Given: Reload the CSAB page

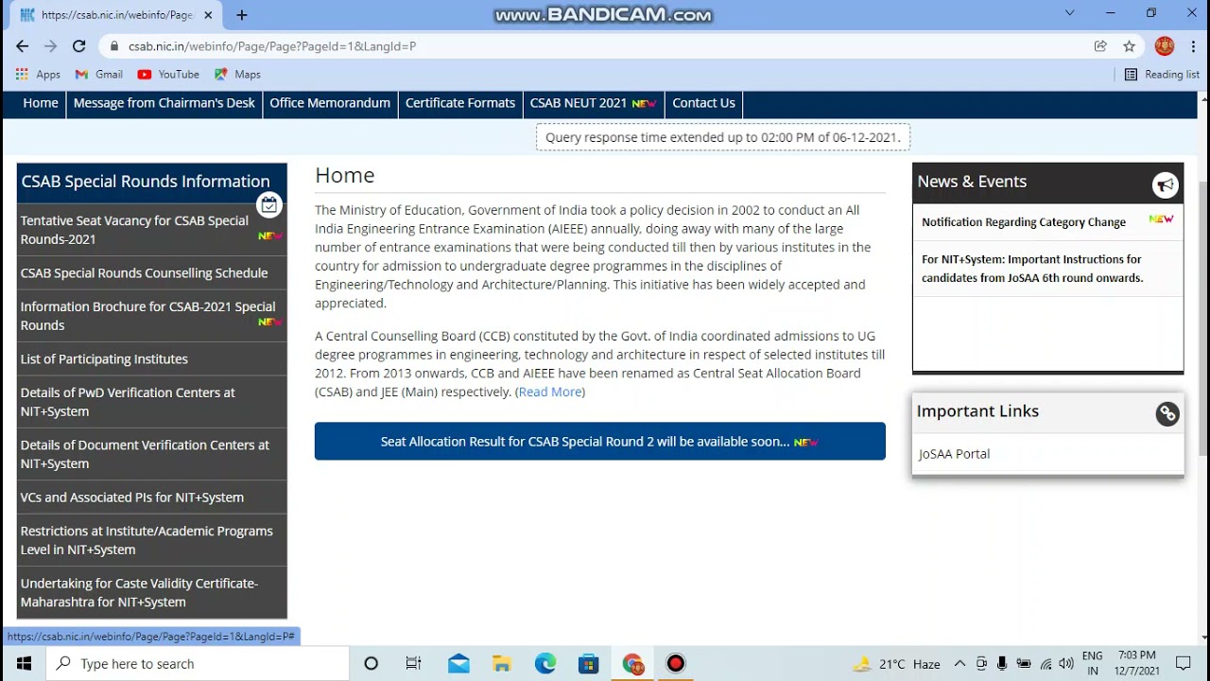Looking at the screenshot, I should coord(79,45).
